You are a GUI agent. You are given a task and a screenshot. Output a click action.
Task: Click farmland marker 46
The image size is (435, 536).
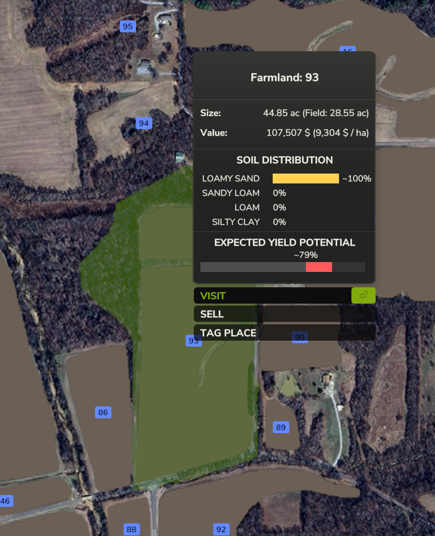tap(5, 501)
